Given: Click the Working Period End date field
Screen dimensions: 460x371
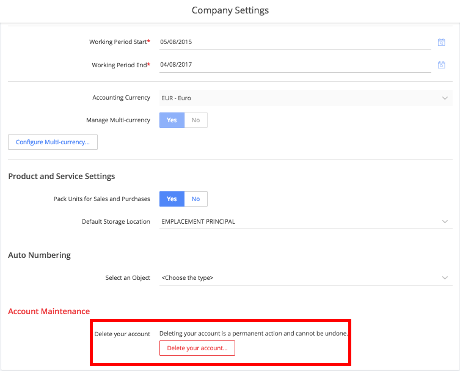Looking at the screenshot, I should click(295, 65).
